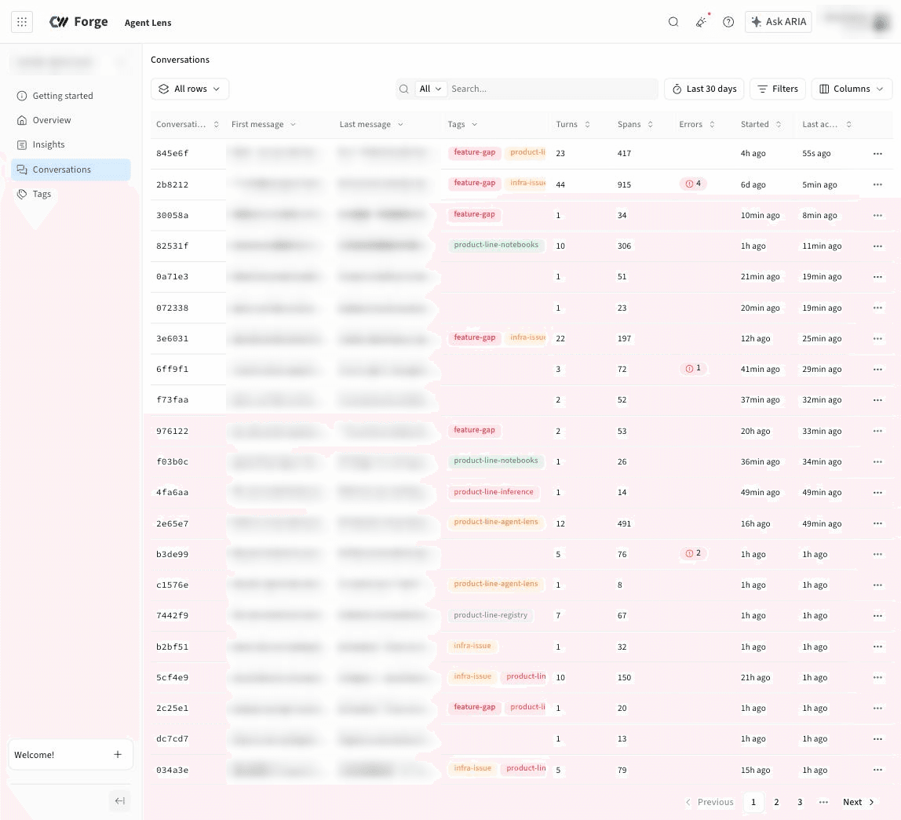Click product-line-registry tag on row 7442f9

[491, 615]
